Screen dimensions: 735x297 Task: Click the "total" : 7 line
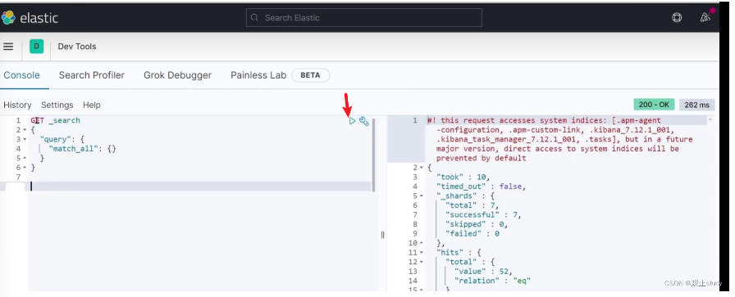tap(472, 205)
